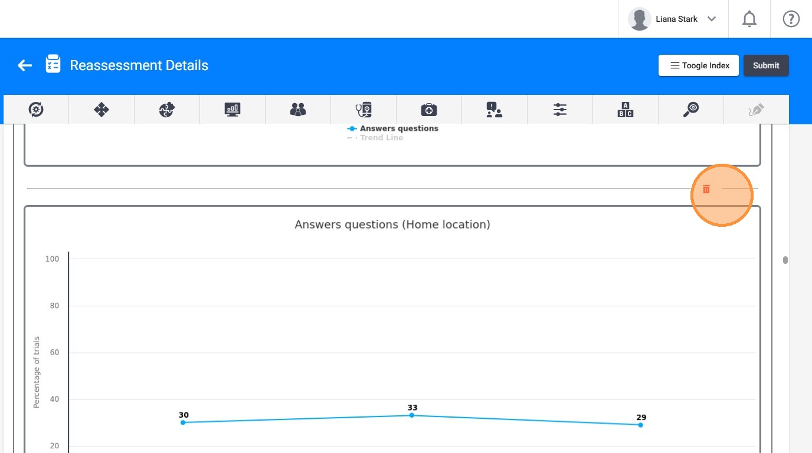
Task: Click the user avatar picture
Action: (640, 19)
